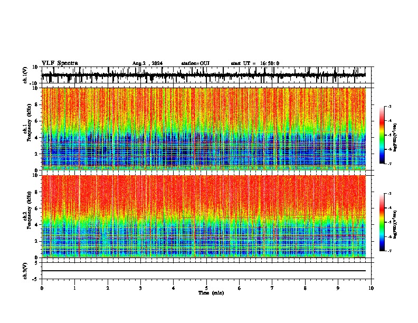418x323 pixels.
Task: Click the "8" kHz tick on ch.1 frequency axis
Action: tap(37, 104)
